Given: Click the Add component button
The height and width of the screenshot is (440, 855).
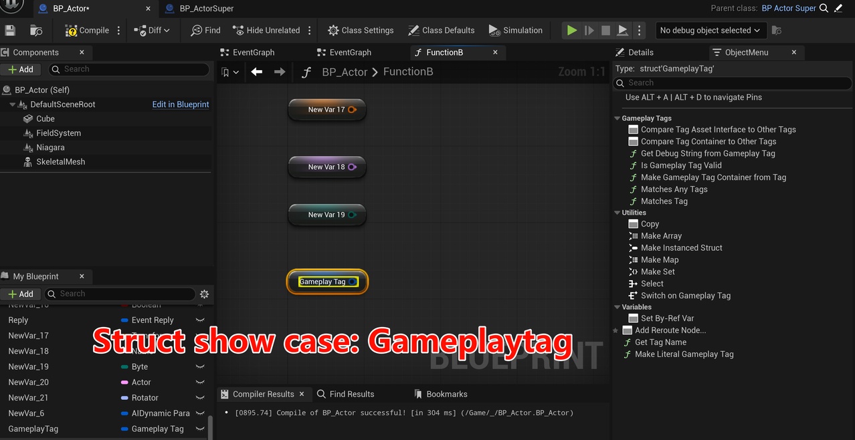Looking at the screenshot, I should point(21,70).
